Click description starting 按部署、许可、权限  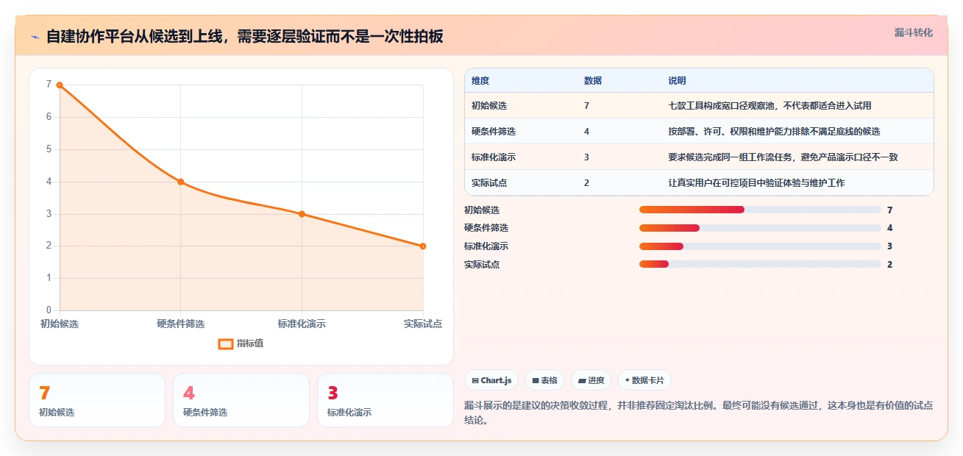pos(774,132)
